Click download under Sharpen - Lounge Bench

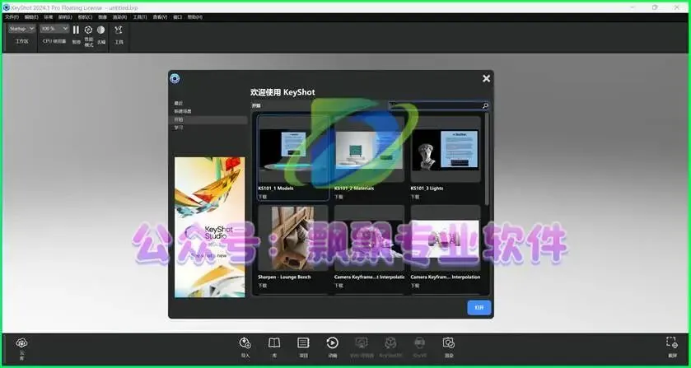pos(262,286)
